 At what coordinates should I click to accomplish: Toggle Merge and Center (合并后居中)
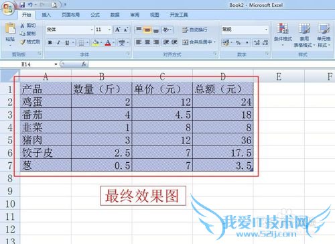coord(197,42)
